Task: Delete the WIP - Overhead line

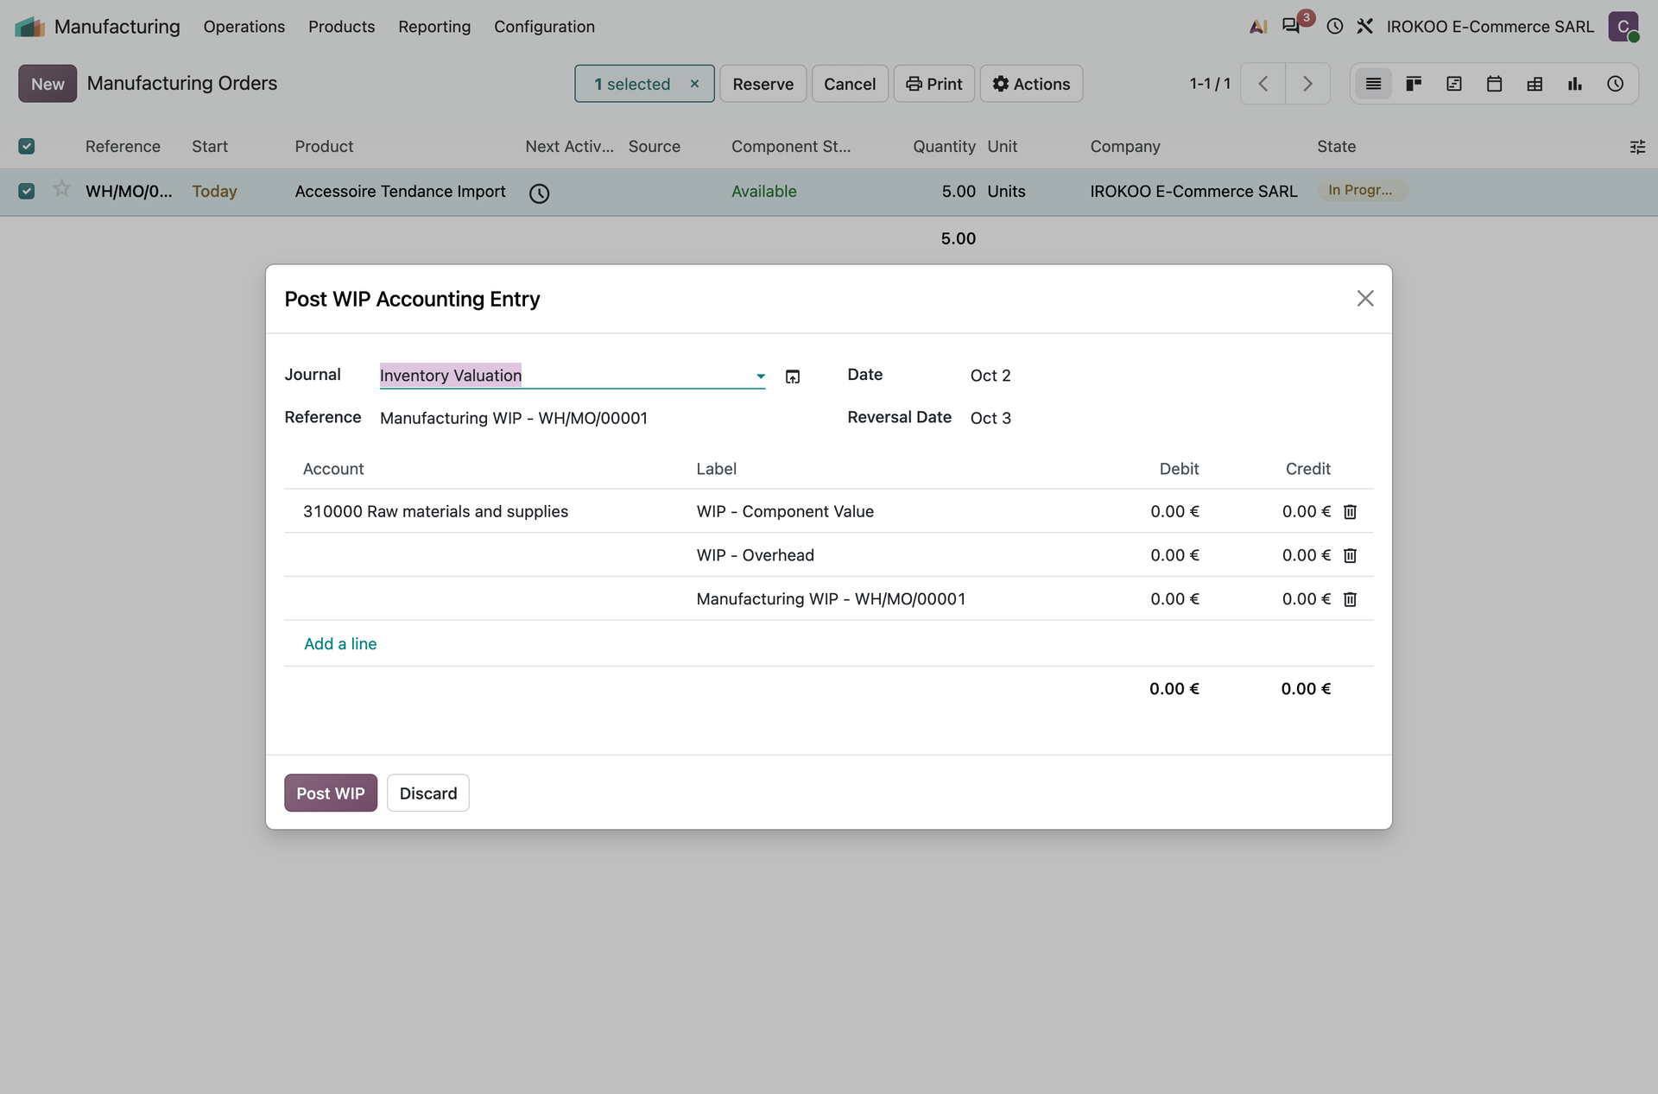Action: (1351, 555)
